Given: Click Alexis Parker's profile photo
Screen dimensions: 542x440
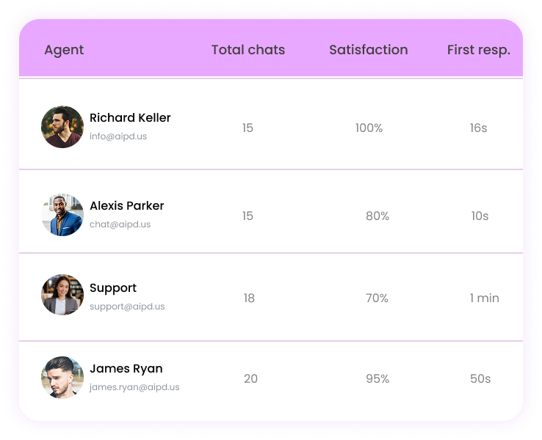Looking at the screenshot, I should [x=62, y=215].
